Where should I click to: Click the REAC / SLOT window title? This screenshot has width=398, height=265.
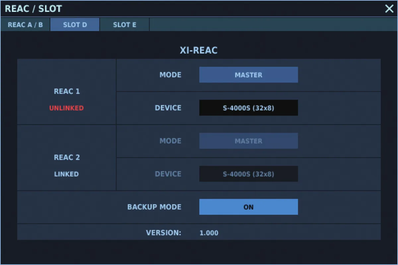coord(33,9)
